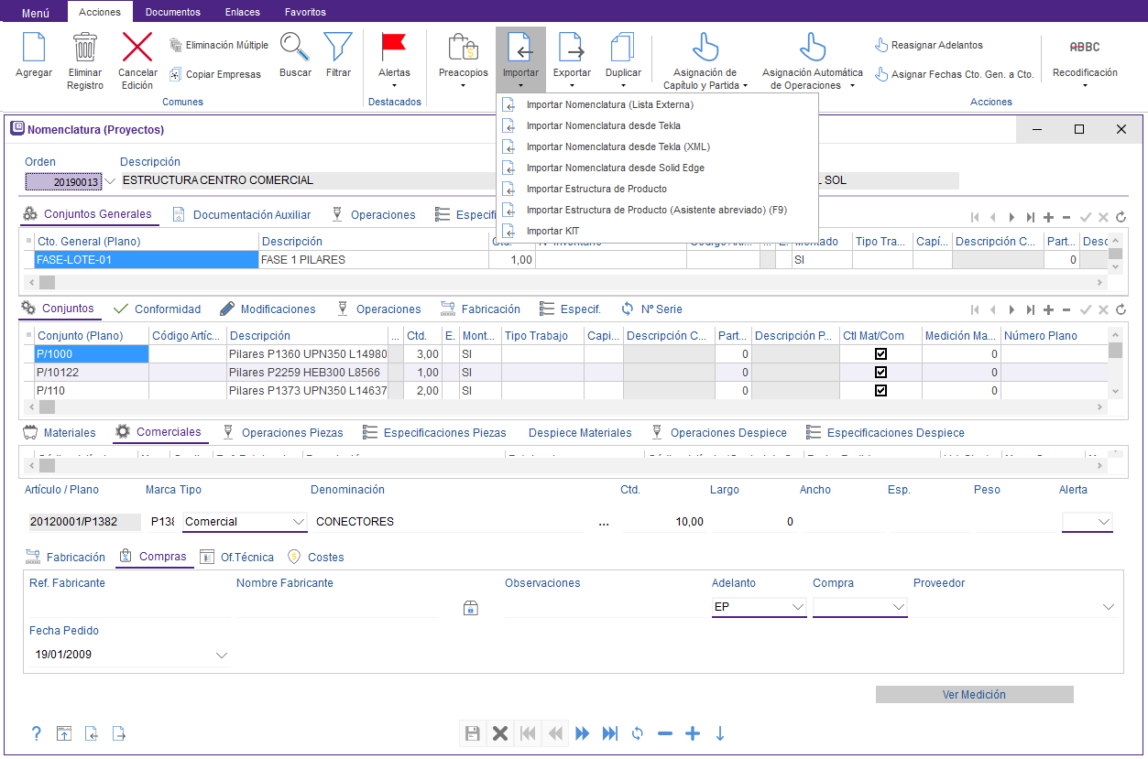Click the Preacopios icon in the ribbon
Screen dimensions: 1148x759
click(x=463, y=48)
